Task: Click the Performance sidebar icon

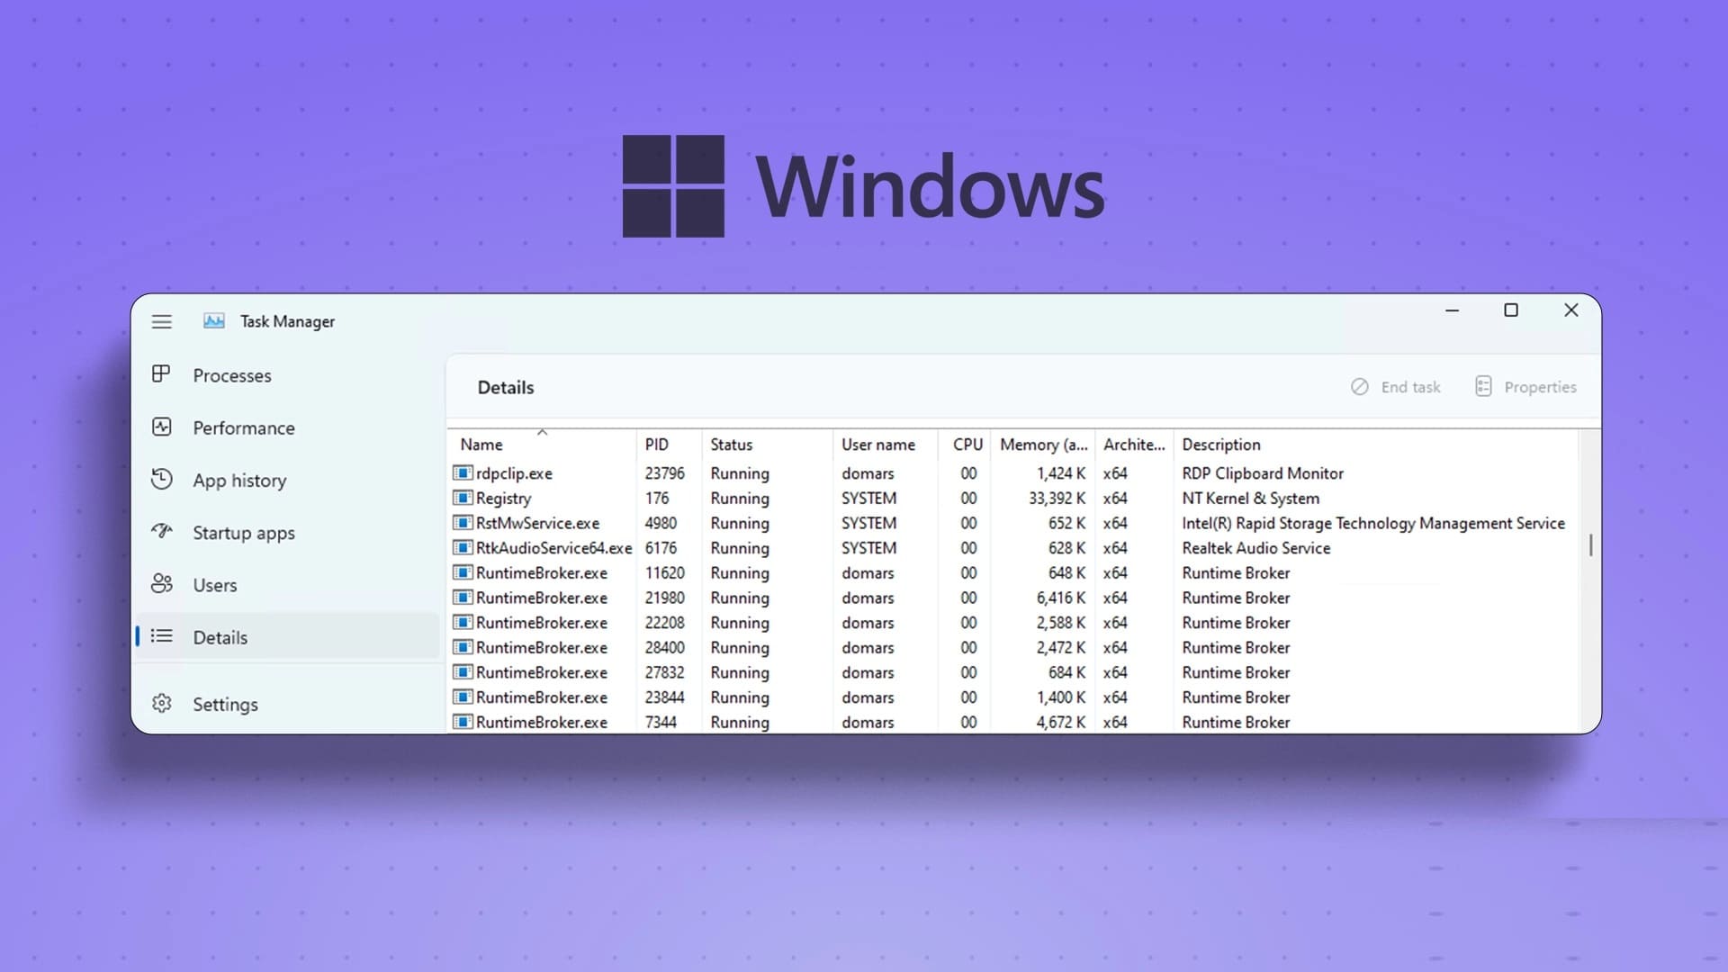Action: coord(161,427)
